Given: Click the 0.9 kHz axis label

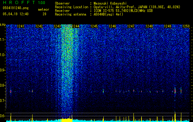Looking at the screenshot, I should click(x=3, y=70).
